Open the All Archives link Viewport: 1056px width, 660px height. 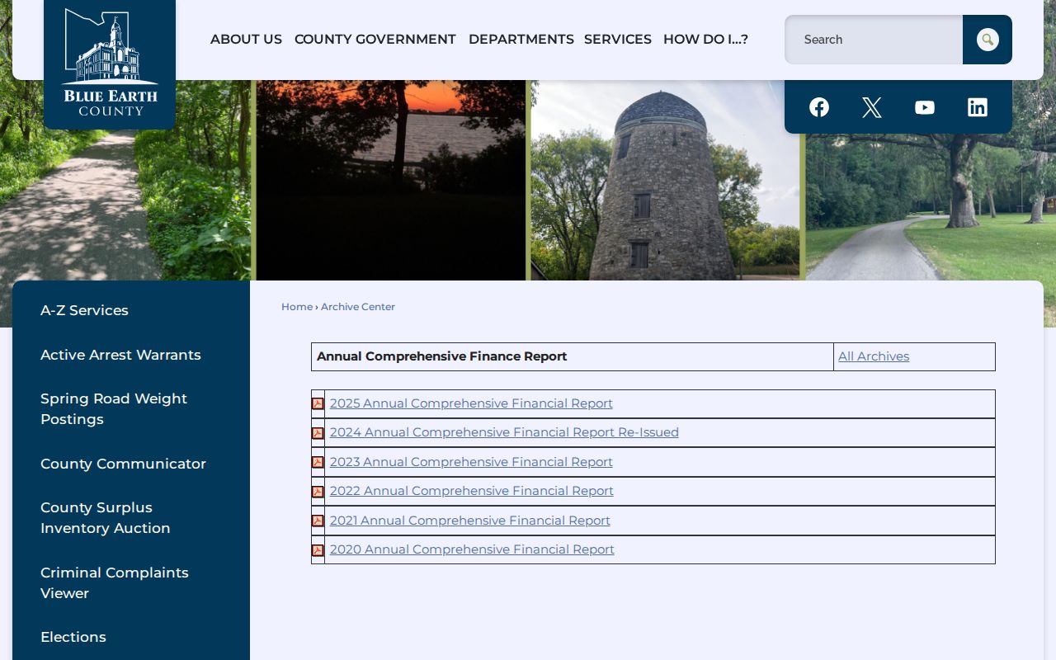[x=874, y=356]
